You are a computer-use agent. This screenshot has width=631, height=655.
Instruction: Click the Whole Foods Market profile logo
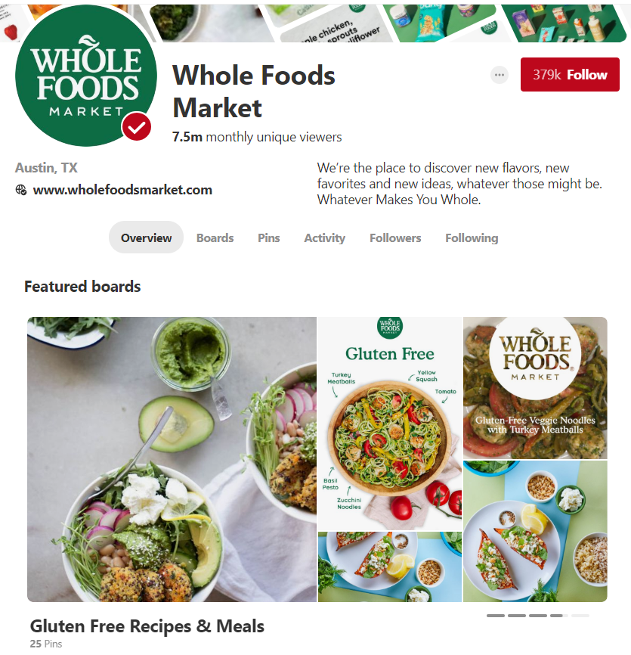[x=86, y=76]
